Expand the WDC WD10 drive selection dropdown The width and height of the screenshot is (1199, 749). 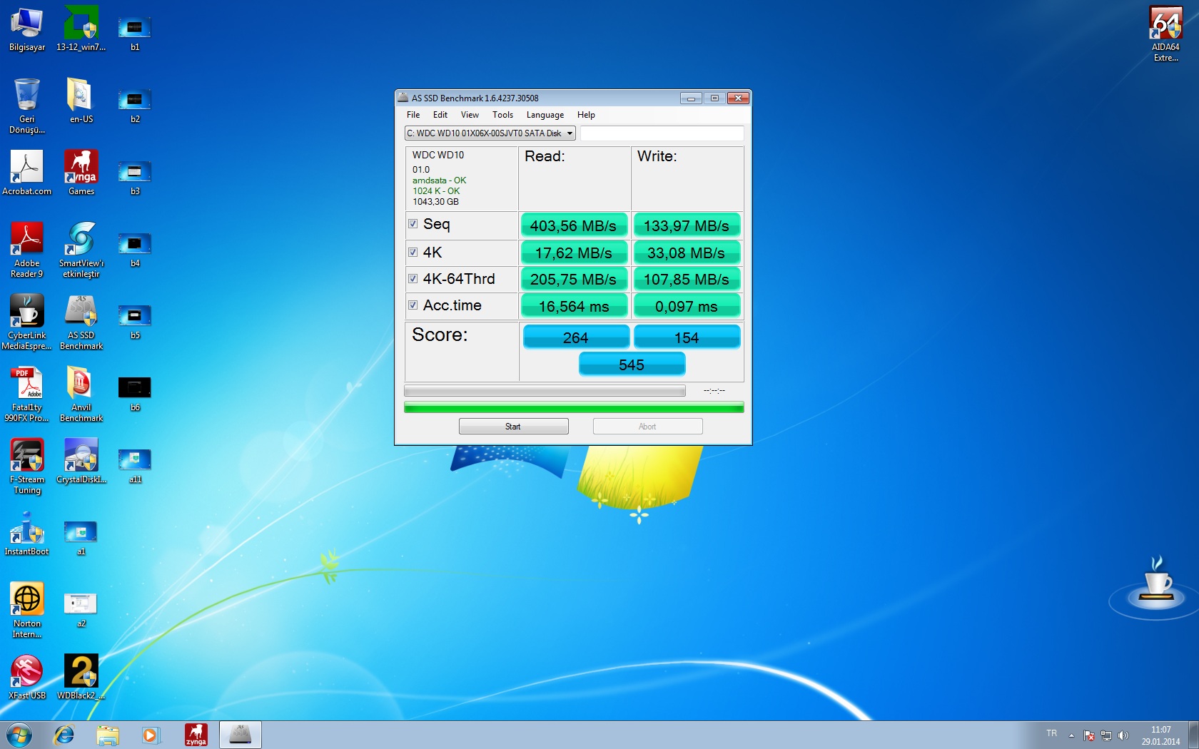tap(570, 133)
